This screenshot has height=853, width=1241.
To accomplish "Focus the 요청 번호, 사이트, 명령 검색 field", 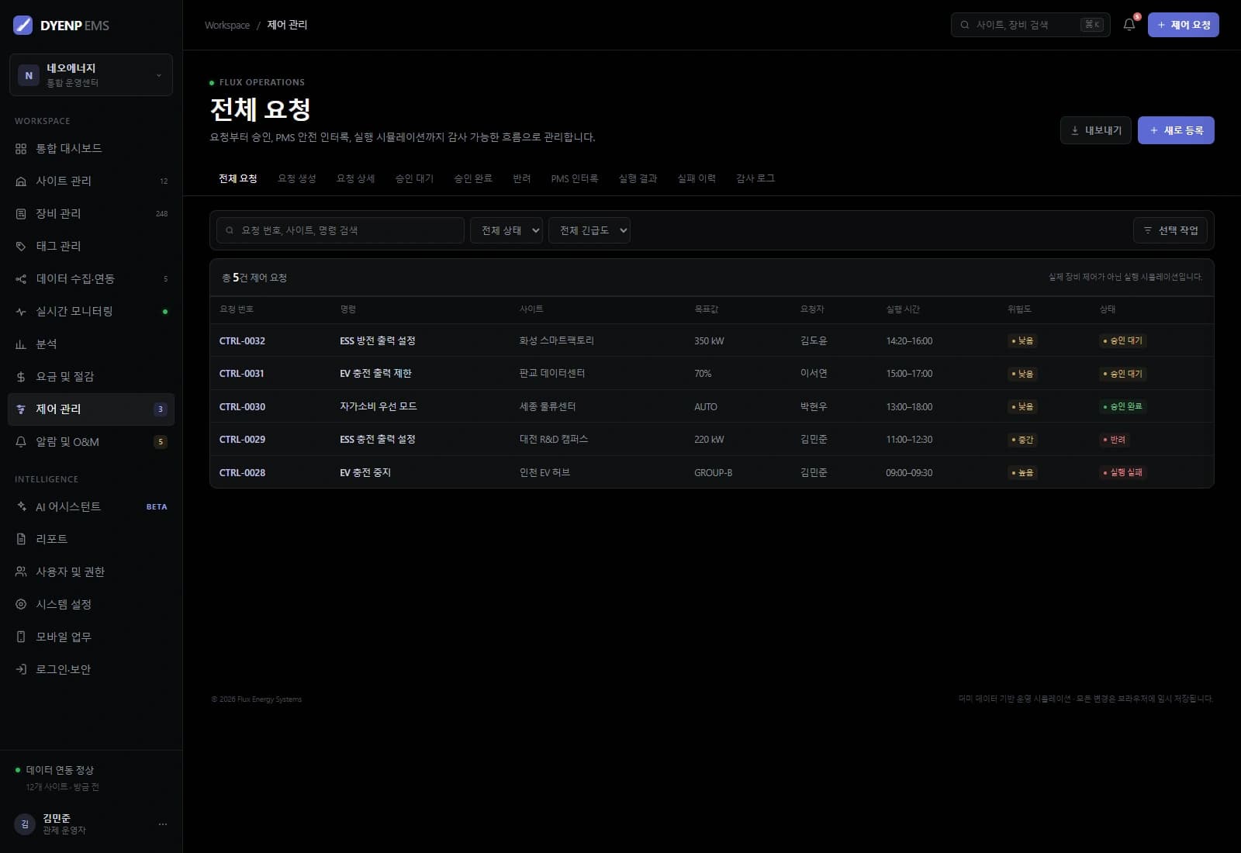I will coord(340,230).
